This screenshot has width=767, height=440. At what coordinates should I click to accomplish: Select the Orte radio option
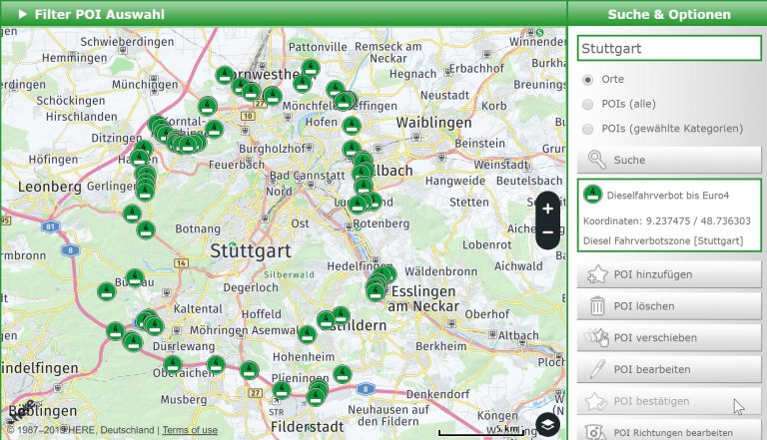(x=588, y=79)
